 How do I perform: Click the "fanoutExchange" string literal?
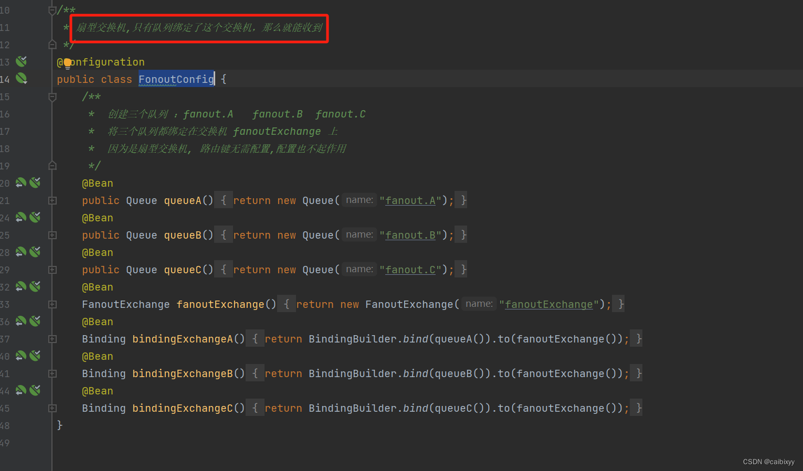pos(549,304)
